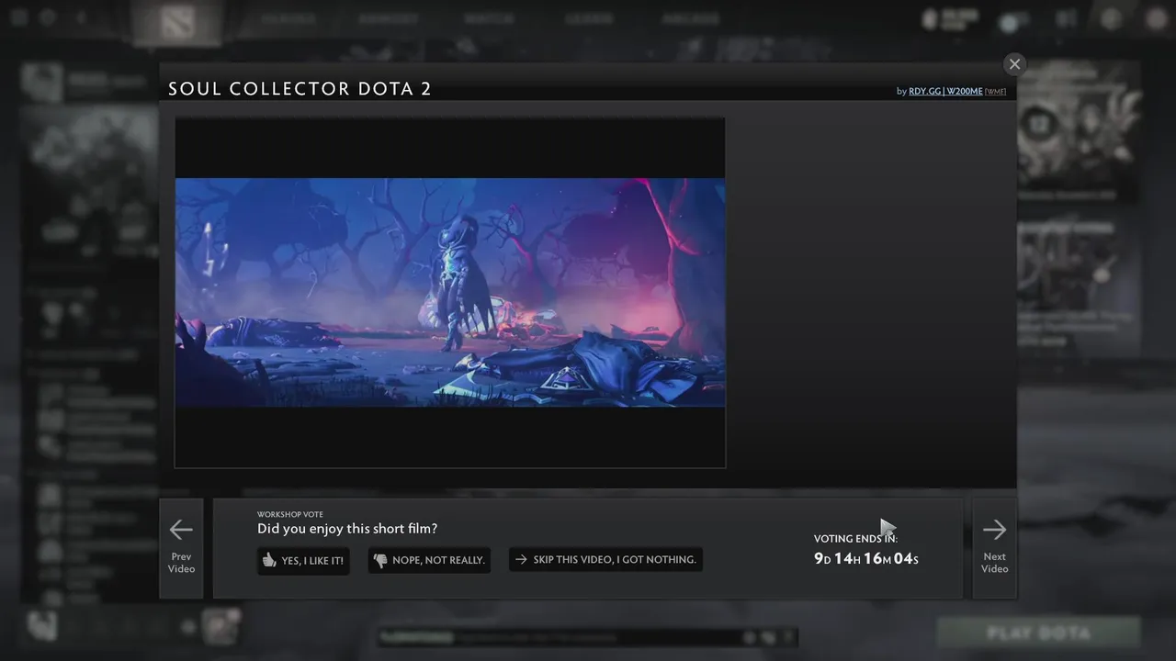
Task: Open author RDY.GG | W200ME profile link
Action: pyautogui.click(x=945, y=92)
